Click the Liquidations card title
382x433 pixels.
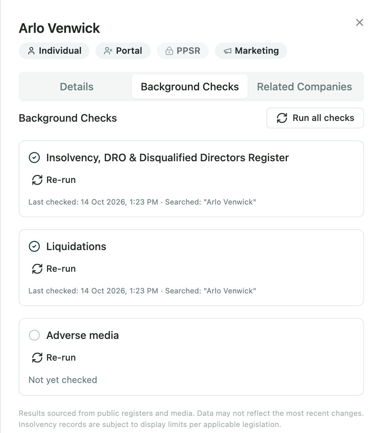point(76,246)
